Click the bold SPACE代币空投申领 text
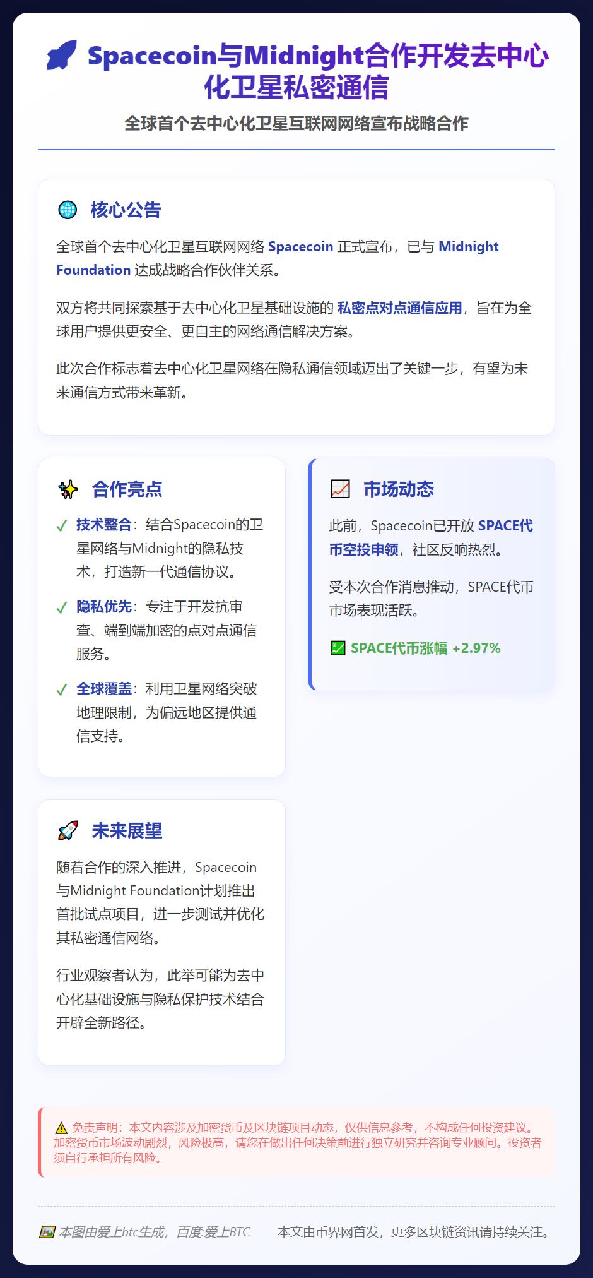This screenshot has width=593, height=1278. (431, 538)
